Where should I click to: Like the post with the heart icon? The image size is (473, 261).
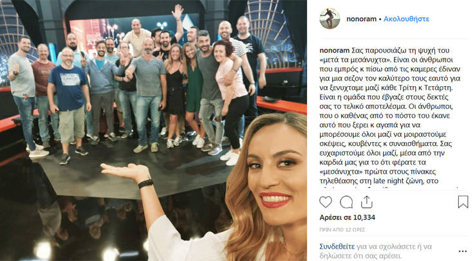pyautogui.click(x=326, y=202)
